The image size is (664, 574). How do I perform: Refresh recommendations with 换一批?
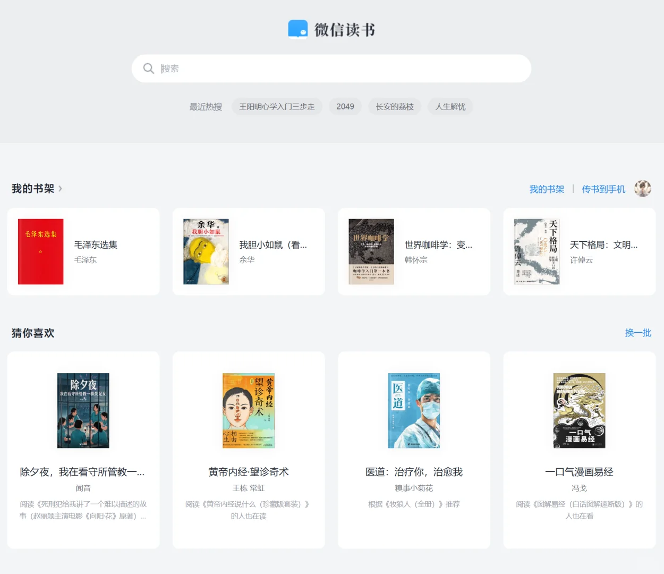[638, 333]
